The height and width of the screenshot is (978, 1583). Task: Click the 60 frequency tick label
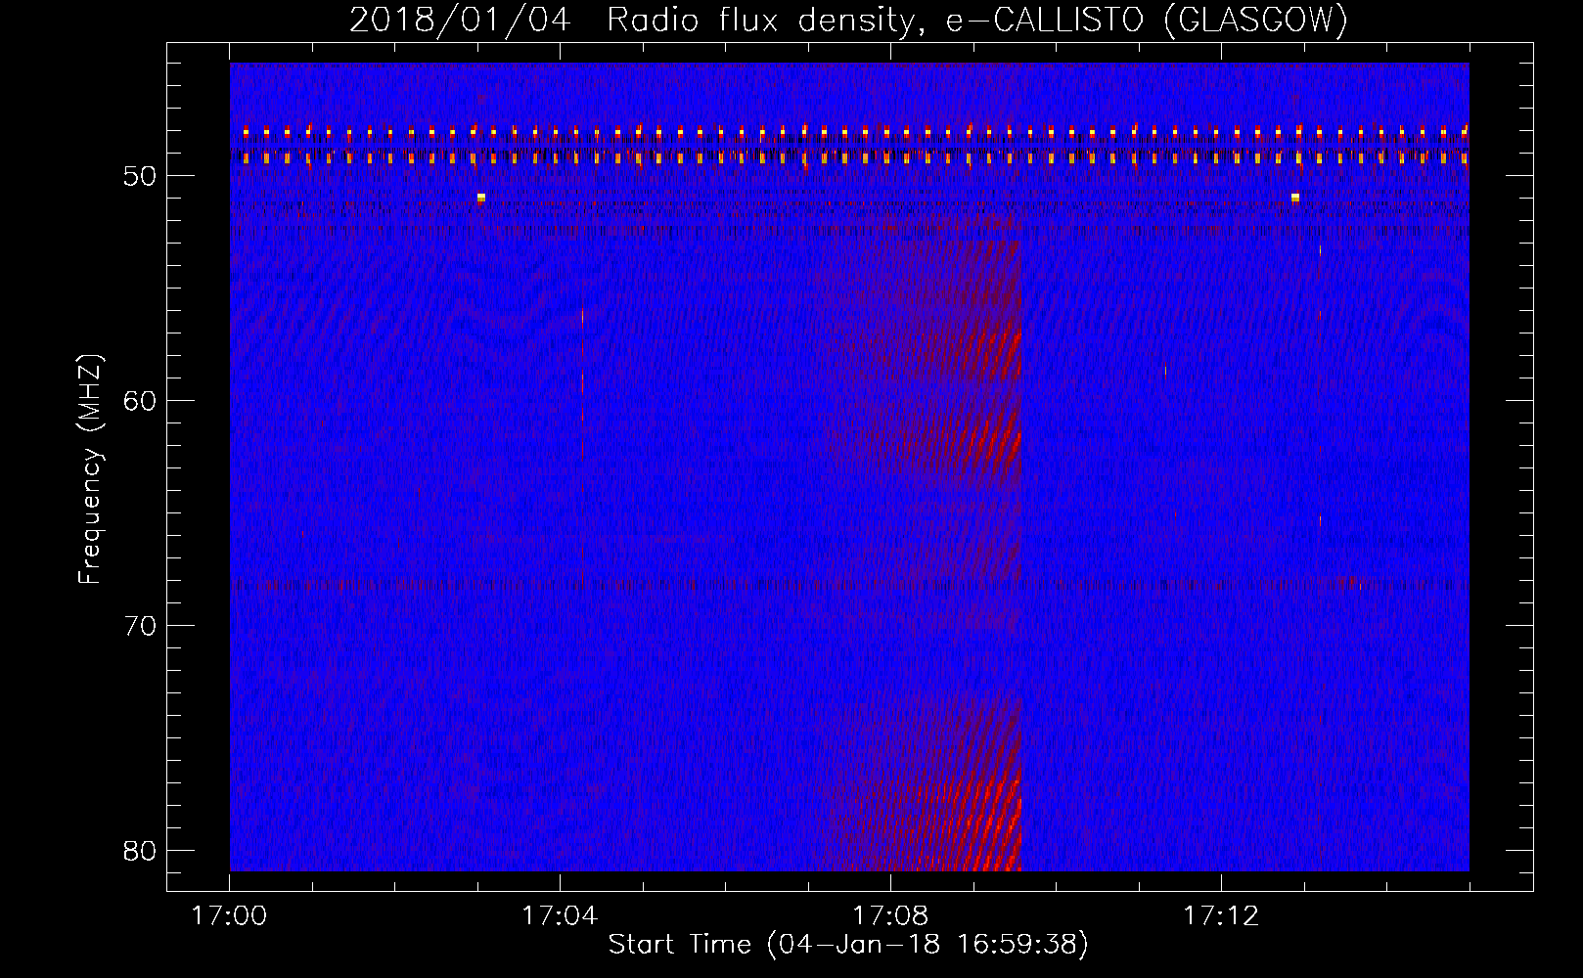click(x=140, y=401)
